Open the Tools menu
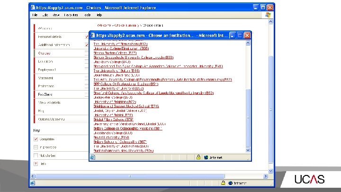 [x=88, y=15]
